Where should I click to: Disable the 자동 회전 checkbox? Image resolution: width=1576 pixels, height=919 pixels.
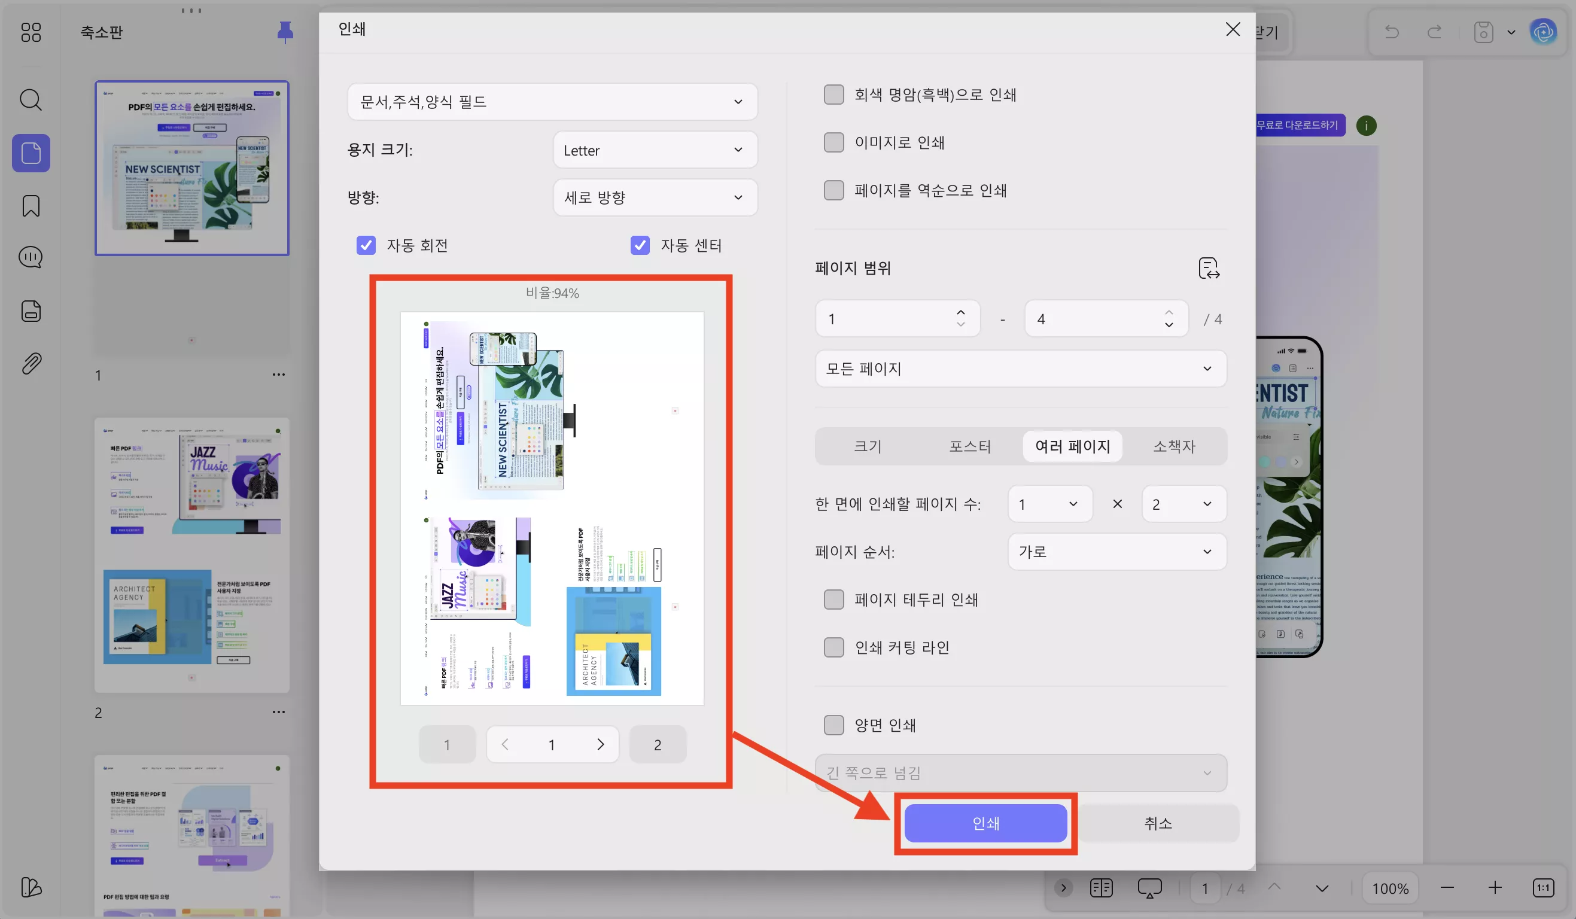click(x=366, y=245)
